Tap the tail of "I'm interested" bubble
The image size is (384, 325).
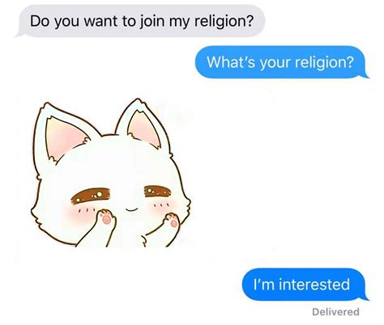coord(365,298)
